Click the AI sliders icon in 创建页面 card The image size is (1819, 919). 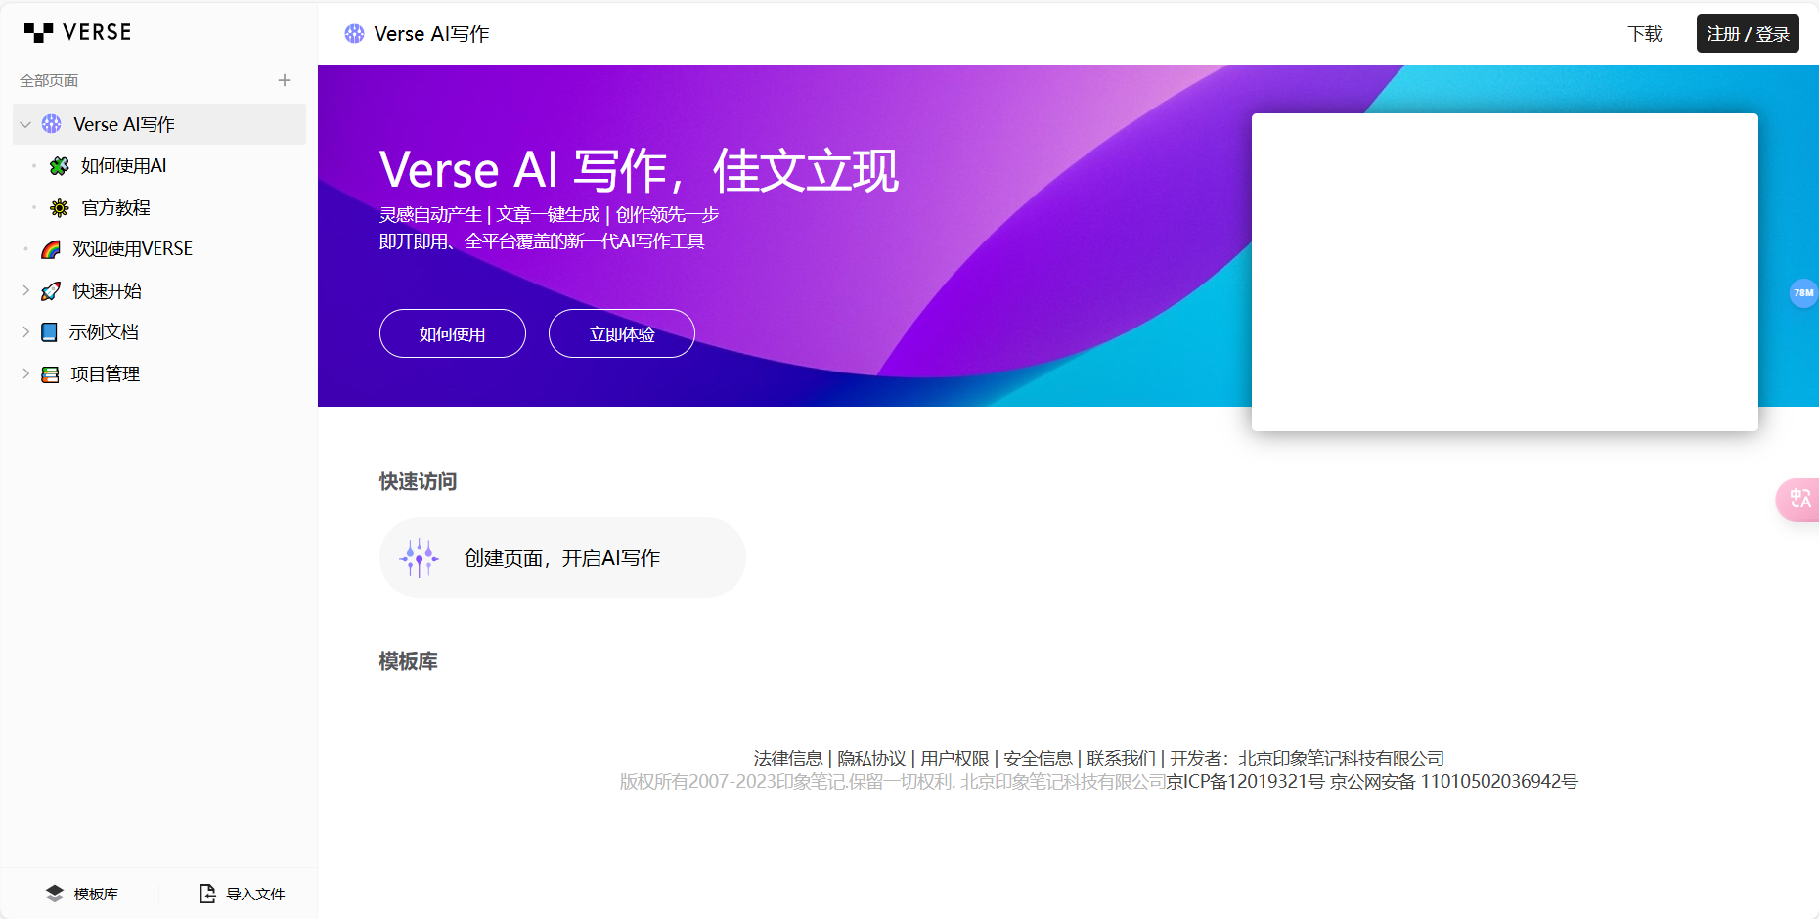419,557
